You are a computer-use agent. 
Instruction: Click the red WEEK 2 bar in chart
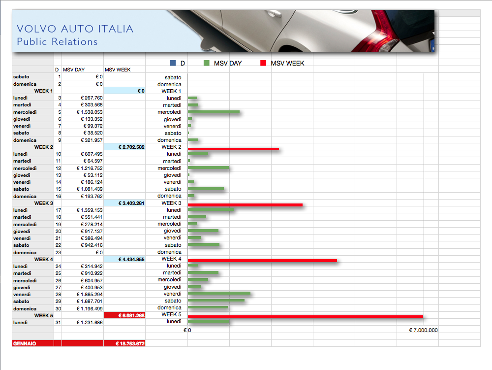coord(233,148)
